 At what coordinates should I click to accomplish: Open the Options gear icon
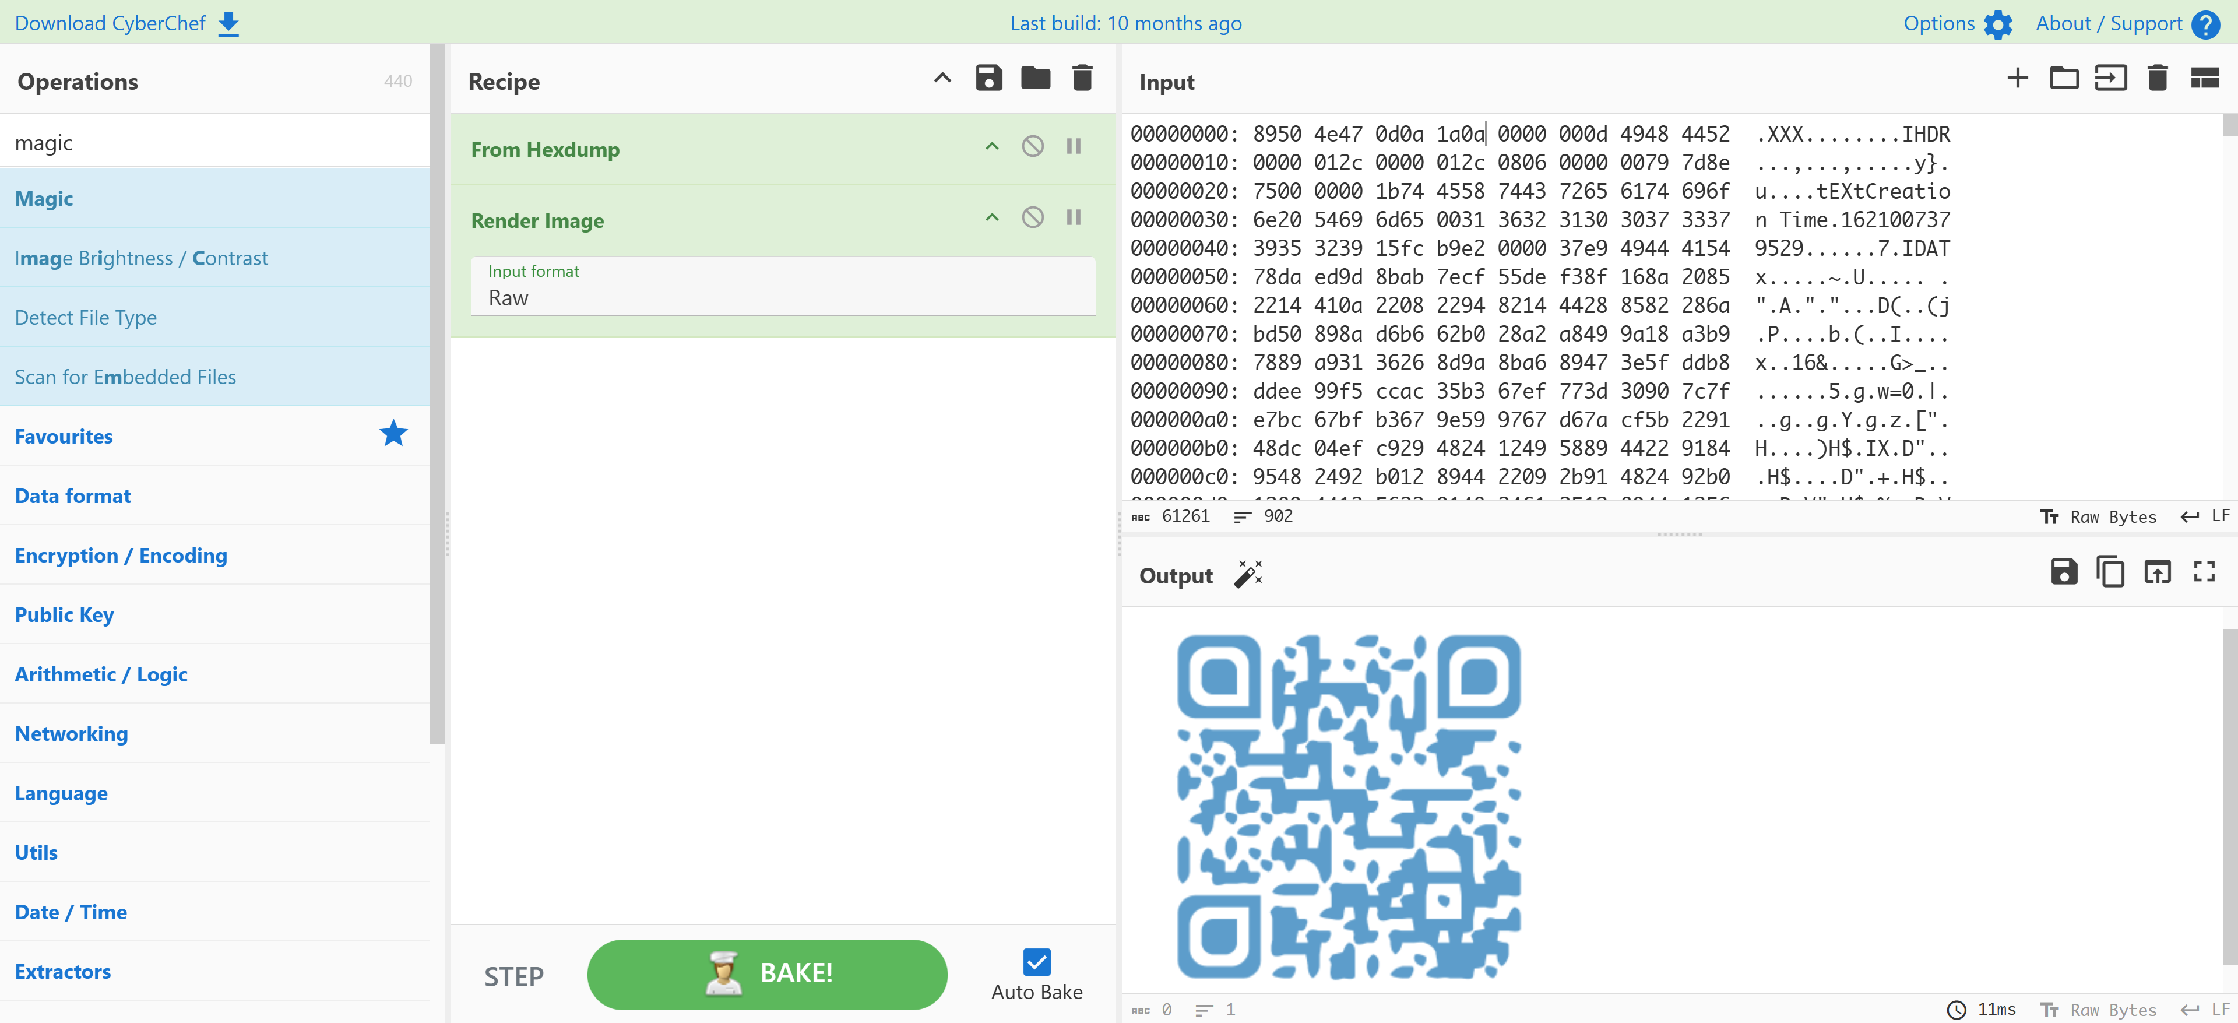point(1998,24)
